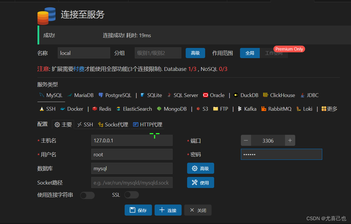
Task: Click the 使用 button for socket path
Action: click(x=200, y=183)
